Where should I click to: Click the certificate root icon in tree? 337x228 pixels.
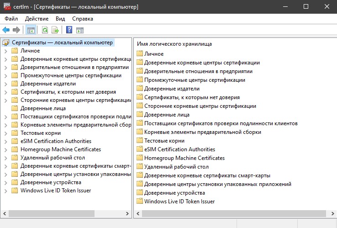pos(6,42)
